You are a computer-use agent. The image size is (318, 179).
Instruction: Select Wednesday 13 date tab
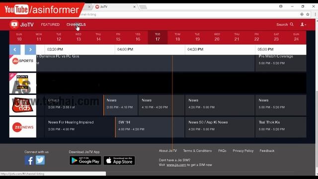click(79, 37)
